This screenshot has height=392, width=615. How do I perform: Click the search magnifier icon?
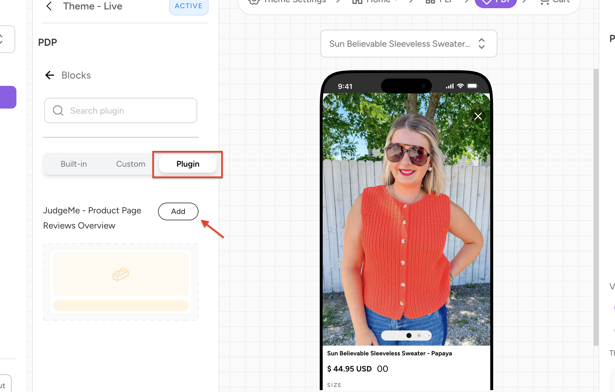coord(58,110)
